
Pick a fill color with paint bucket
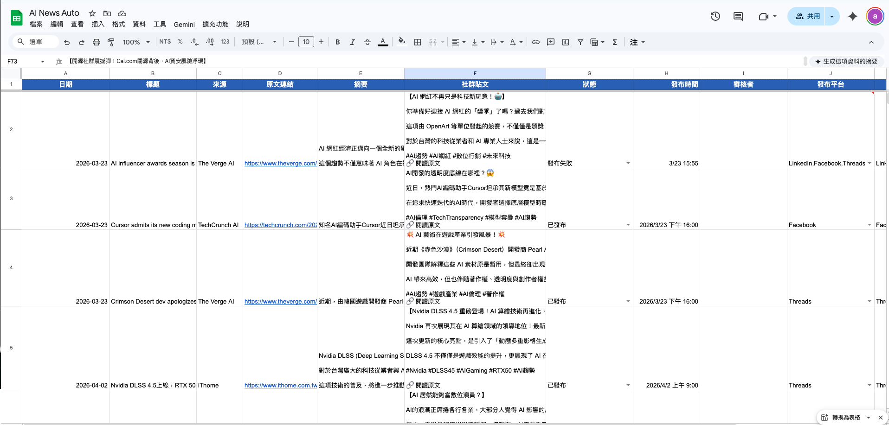[401, 41]
